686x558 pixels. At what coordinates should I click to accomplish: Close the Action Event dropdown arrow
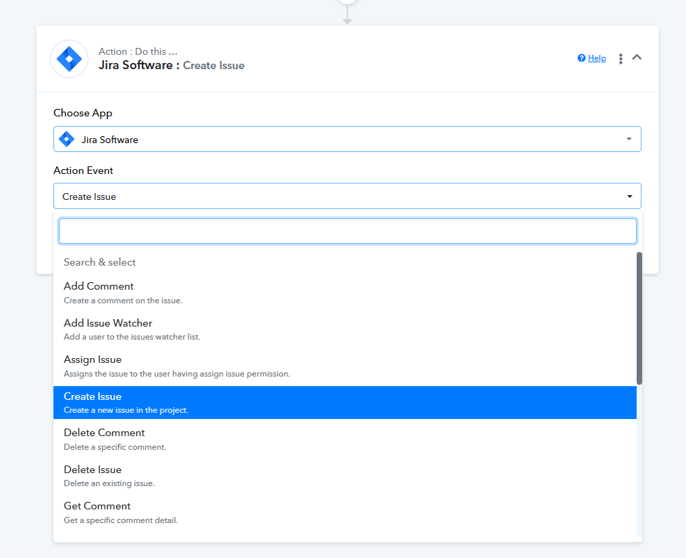629,196
